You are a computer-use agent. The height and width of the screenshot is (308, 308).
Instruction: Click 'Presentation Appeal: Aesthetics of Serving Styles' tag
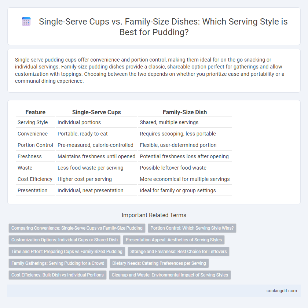tap(174, 240)
